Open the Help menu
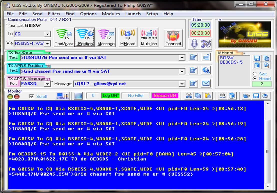 point(168,14)
